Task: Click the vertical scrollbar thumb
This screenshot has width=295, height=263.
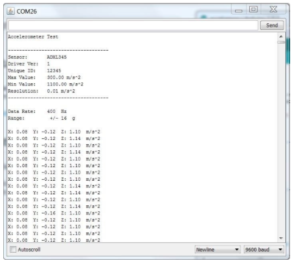Action: coord(281,42)
